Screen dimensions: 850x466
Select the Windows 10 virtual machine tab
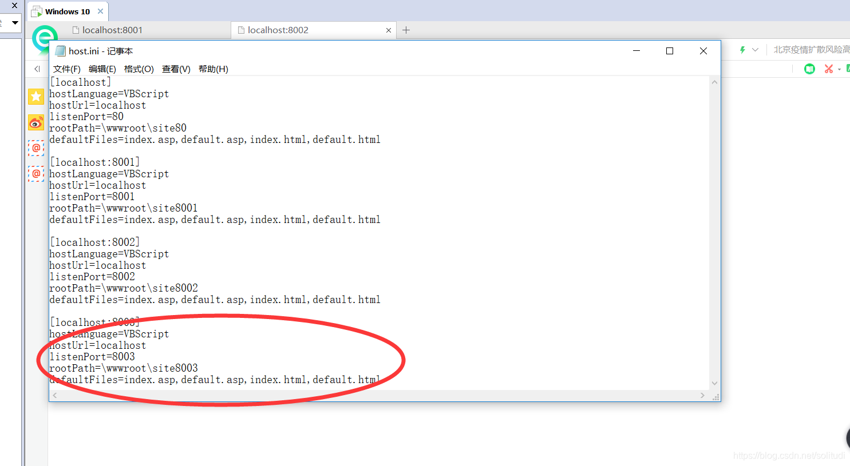(67, 11)
